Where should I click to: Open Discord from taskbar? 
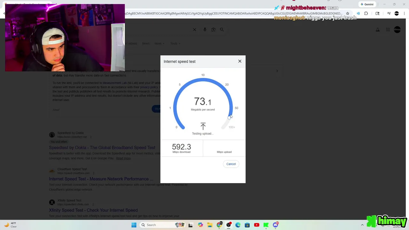click(x=275, y=225)
